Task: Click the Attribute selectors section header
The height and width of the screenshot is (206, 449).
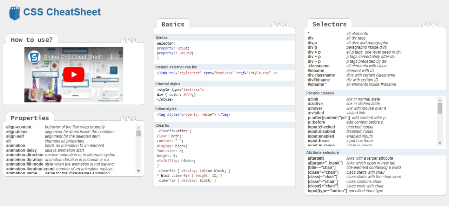Action: [375, 153]
